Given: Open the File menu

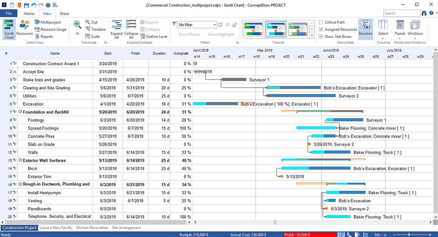Looking at the screenshot, I should [9, 13].
